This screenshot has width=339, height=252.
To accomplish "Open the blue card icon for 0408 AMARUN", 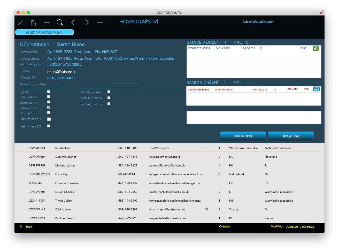I will point(316,89).
